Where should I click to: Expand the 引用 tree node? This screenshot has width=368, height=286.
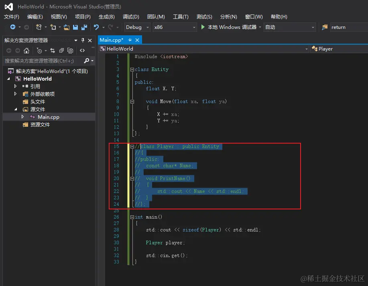pyautogui.click(x=16, y=86)
